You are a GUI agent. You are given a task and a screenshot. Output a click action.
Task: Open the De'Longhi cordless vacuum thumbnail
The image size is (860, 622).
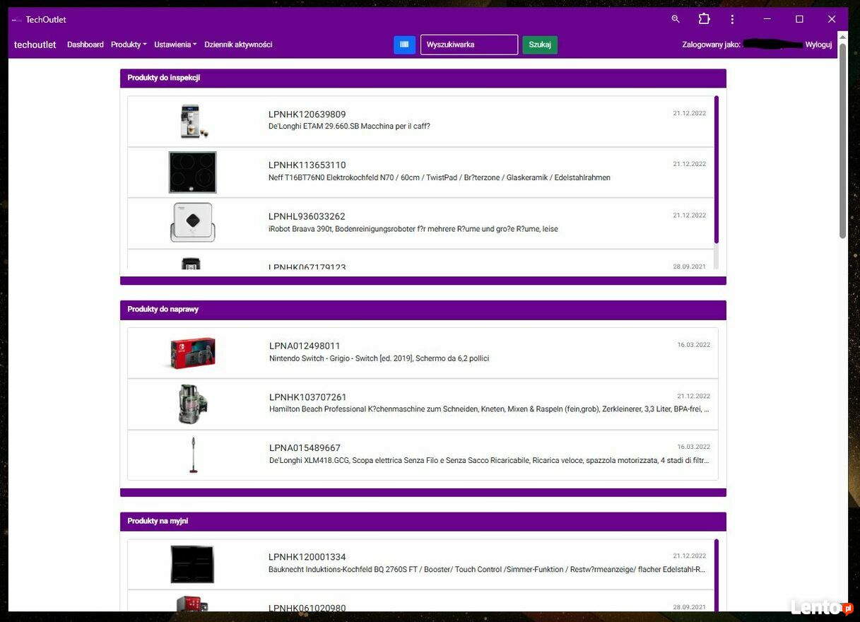pos(193,454)
